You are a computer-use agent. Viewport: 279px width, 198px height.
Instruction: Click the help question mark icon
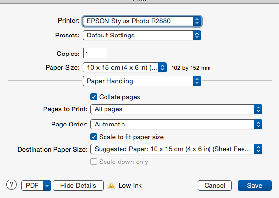(11, 185)
